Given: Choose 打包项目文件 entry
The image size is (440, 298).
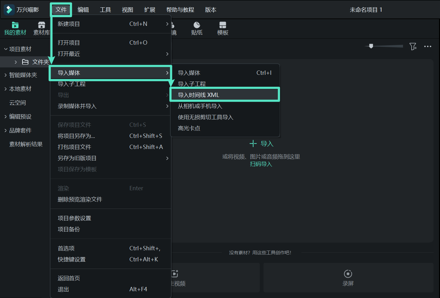Looking at the screenshot, I should pyautogui.click(x=111, y=147).
